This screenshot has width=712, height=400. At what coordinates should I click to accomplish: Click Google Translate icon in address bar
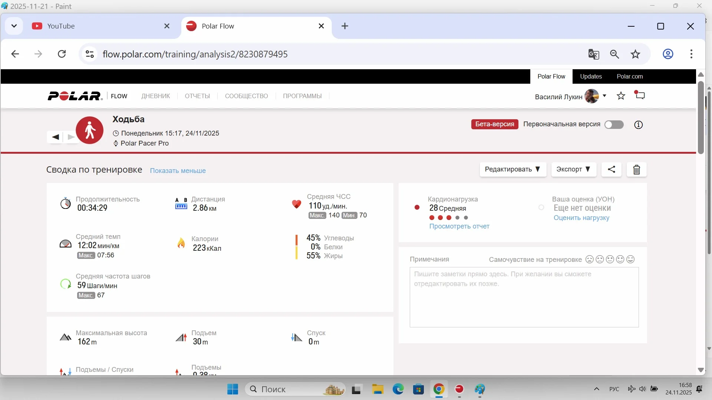[x=593, y=54]
